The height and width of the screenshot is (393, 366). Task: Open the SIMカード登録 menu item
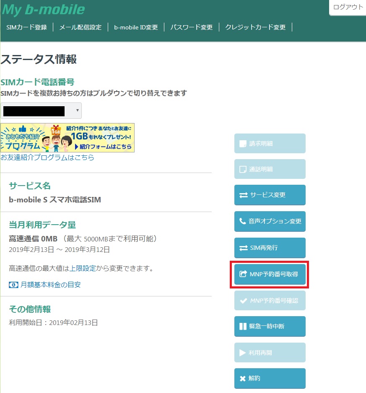(x=27, y=27)
